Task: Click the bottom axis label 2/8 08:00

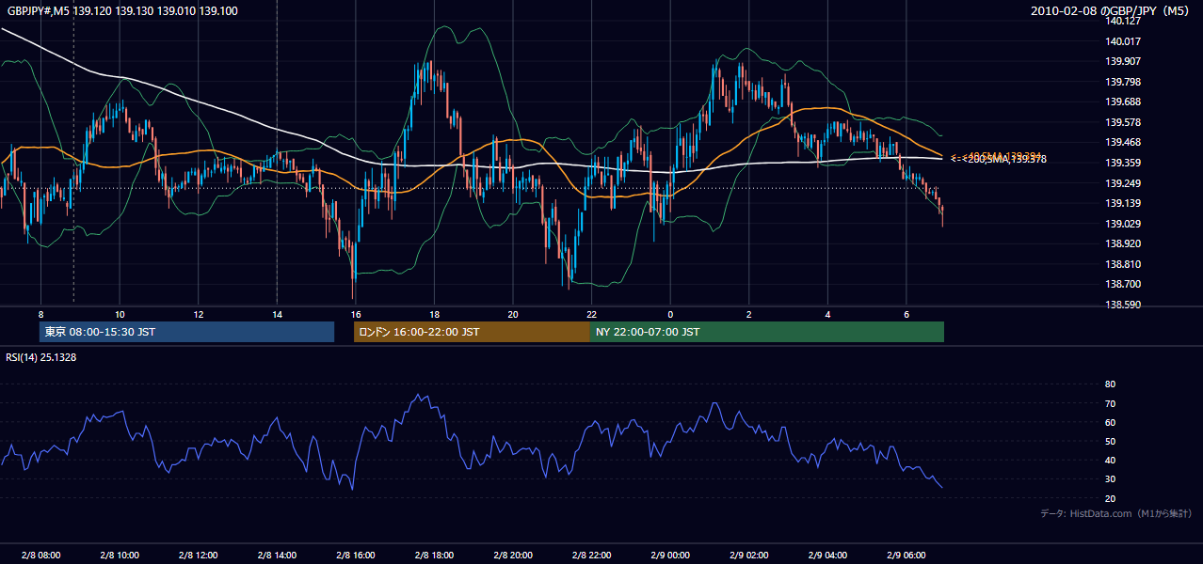Action: coord(40,555)
